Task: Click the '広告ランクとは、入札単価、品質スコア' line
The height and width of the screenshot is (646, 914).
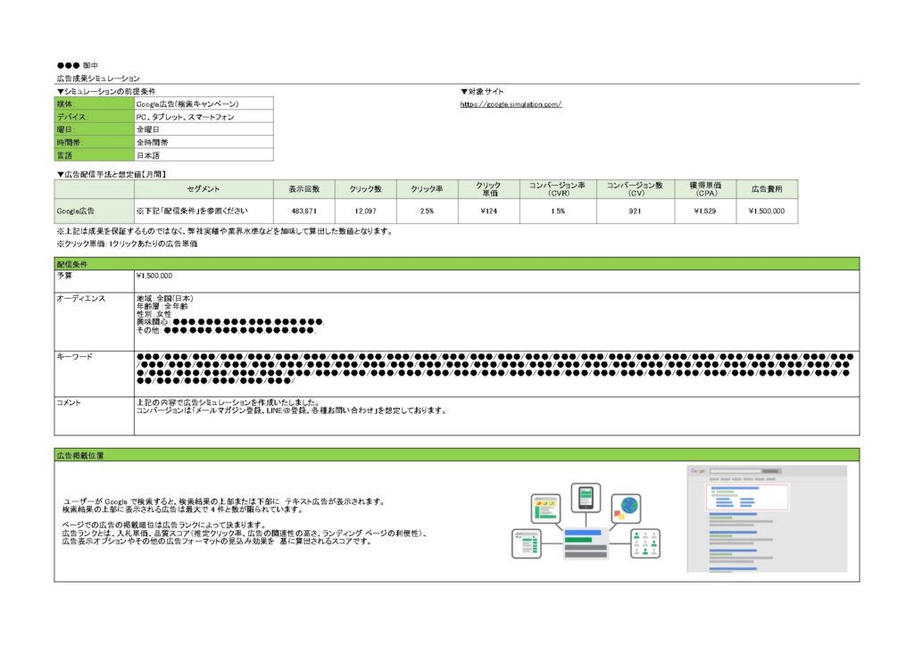Action: 246,533
